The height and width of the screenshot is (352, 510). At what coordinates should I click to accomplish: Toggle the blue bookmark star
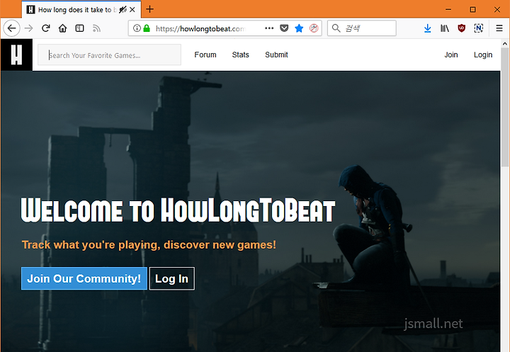click(x=299, y=28)
